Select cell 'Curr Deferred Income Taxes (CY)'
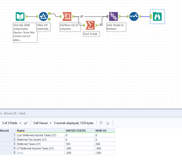 pos(40,135)
